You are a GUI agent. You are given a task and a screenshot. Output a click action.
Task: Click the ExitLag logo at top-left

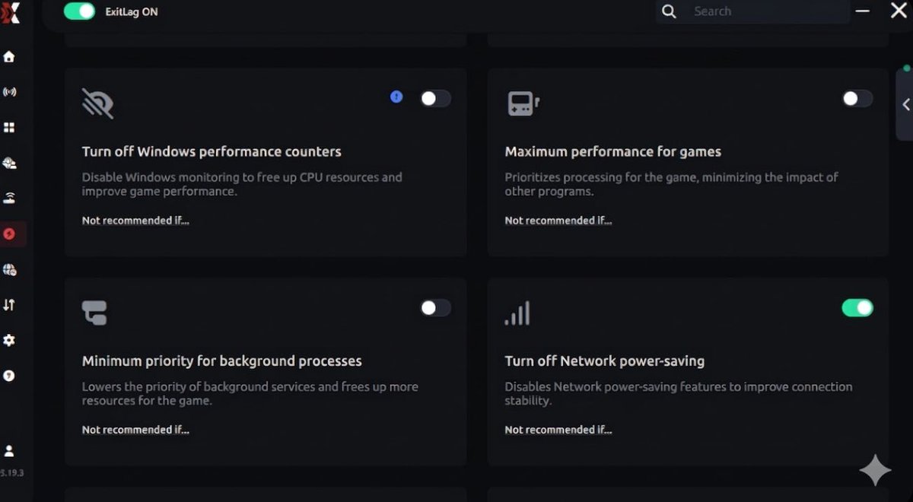10,11
